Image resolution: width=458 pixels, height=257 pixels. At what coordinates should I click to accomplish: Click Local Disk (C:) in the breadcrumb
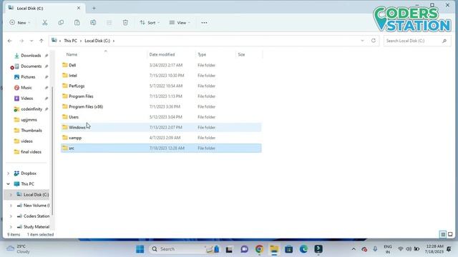coord(97,41)
